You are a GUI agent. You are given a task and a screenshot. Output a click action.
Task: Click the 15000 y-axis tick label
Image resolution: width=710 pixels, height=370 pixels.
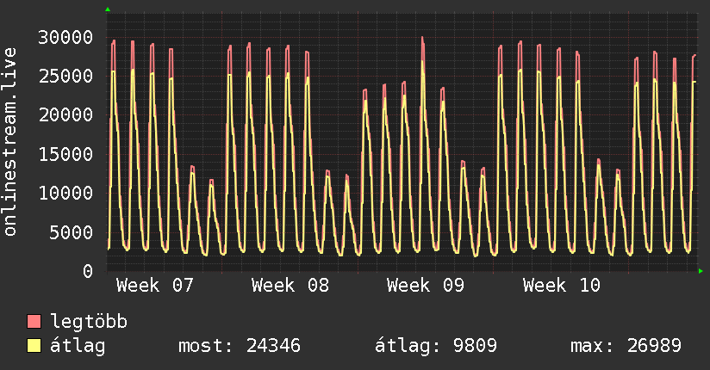(65, 154)
